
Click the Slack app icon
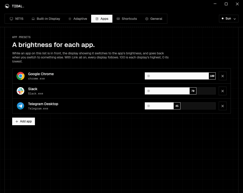pos(21,91)
